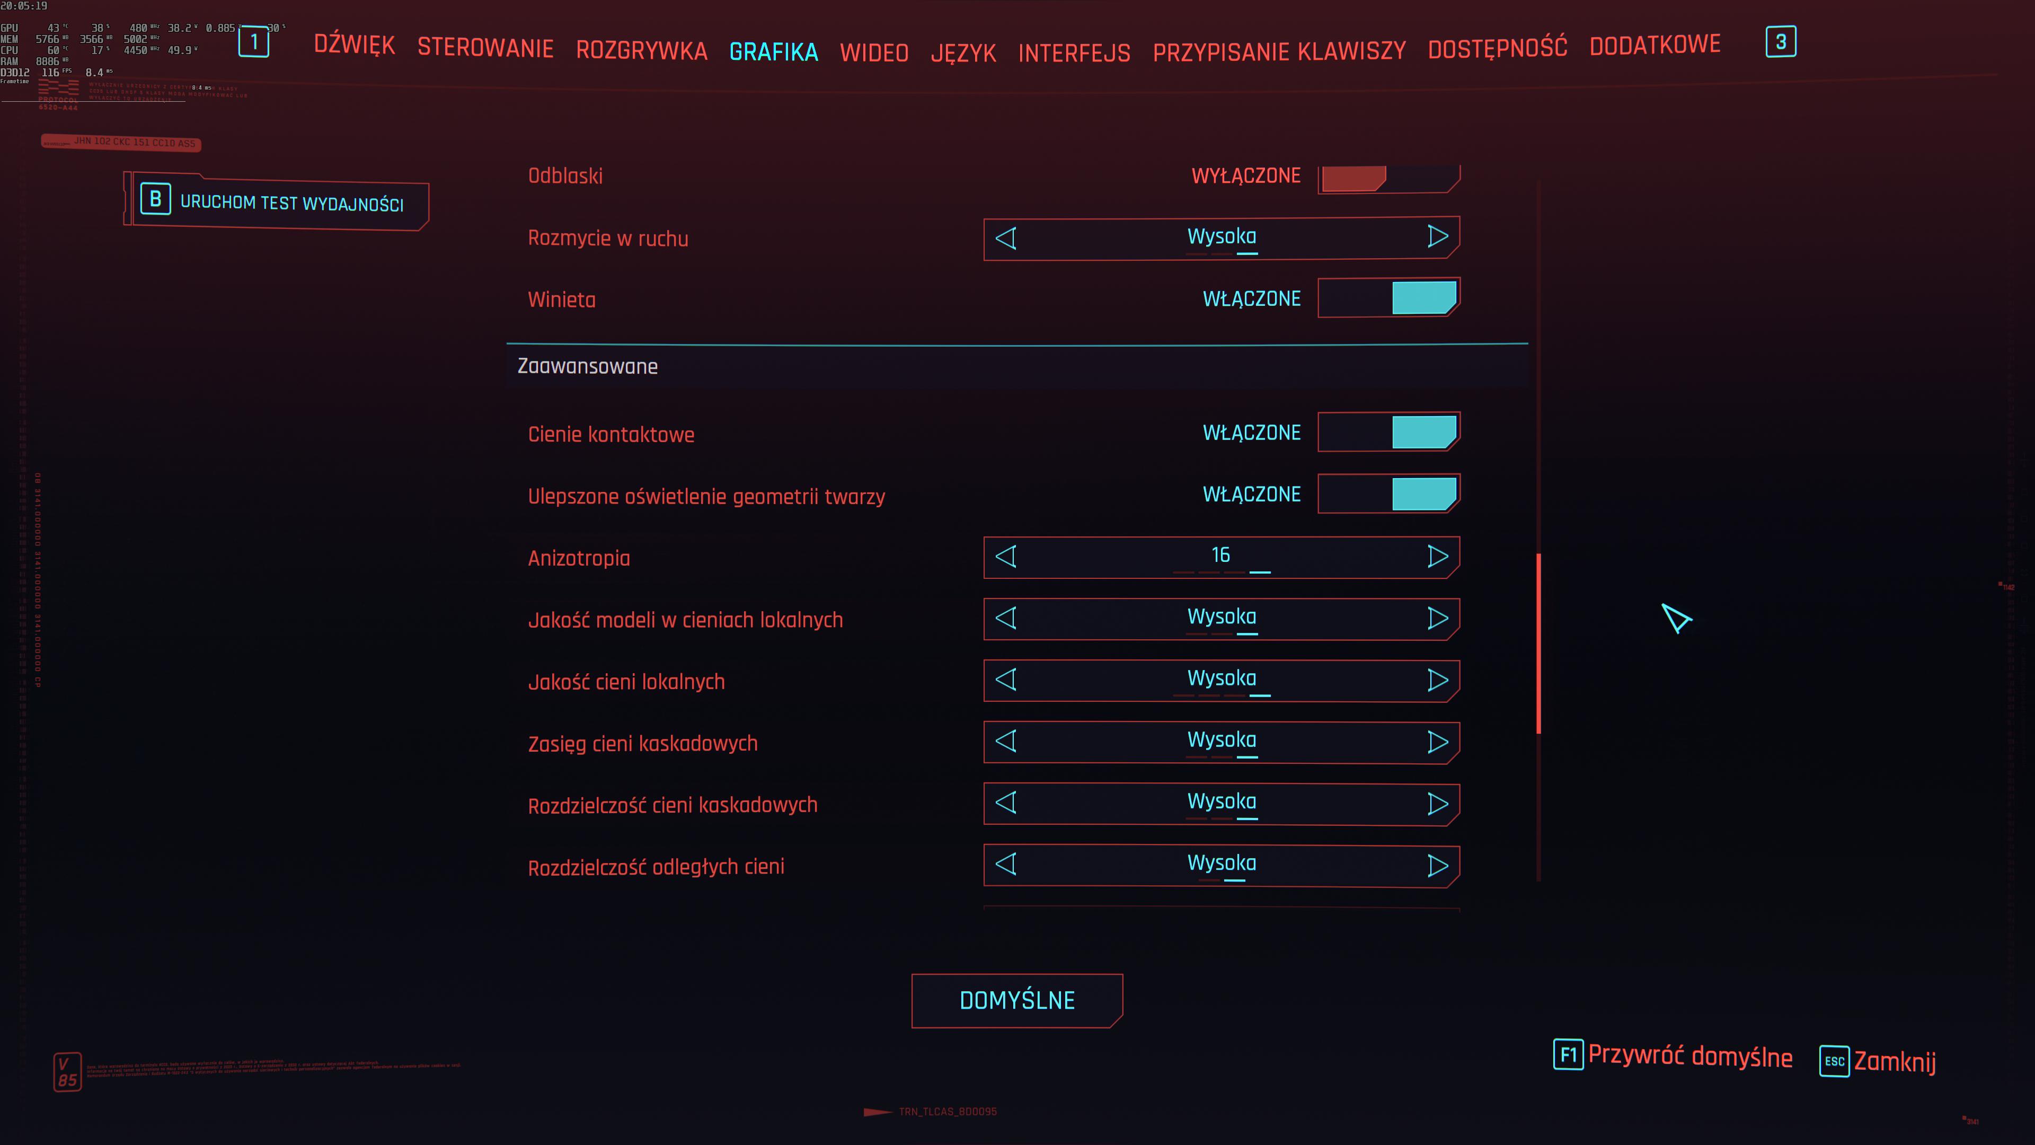Increase Anizotropia with right arrow
This screenshot has height=1145, width=2035.
(1438, 556)
